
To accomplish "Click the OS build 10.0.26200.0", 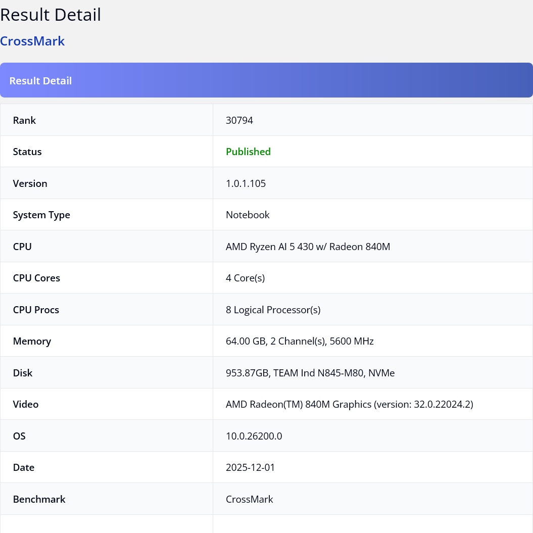I will (x=254, y=436).
